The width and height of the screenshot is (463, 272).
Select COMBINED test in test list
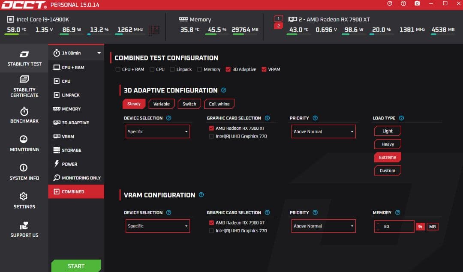(x=76, y=192)
